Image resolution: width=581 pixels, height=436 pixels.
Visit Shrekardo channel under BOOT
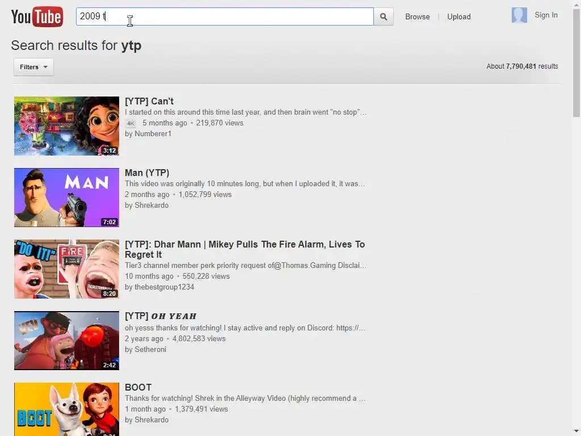point(151,420)
